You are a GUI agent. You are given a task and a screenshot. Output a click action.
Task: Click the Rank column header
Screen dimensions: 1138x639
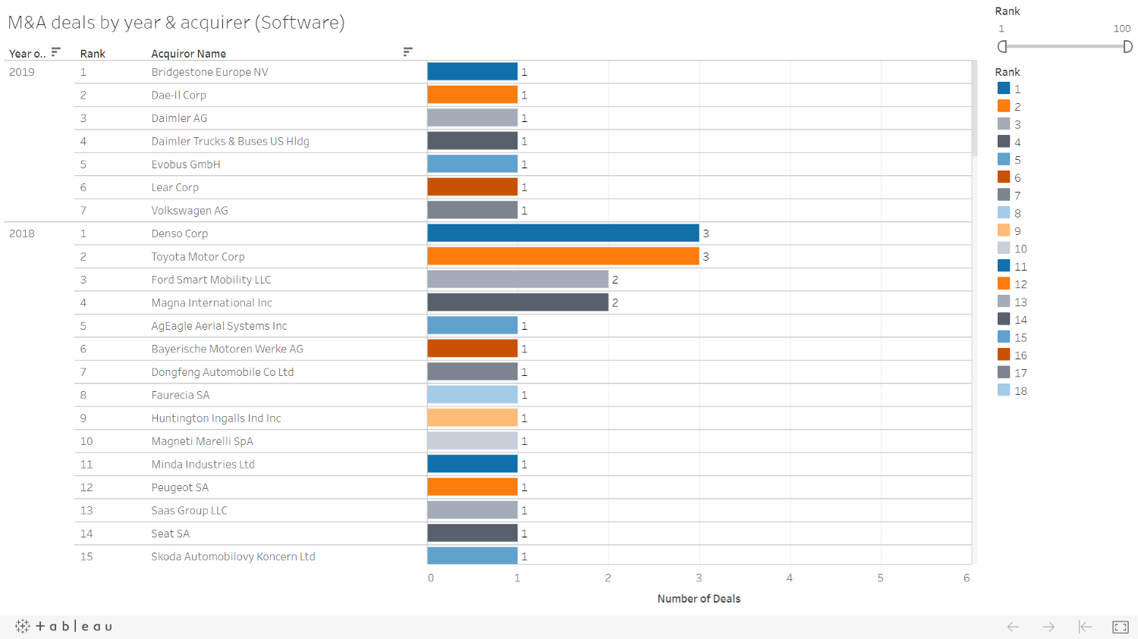tap(93, 54)
